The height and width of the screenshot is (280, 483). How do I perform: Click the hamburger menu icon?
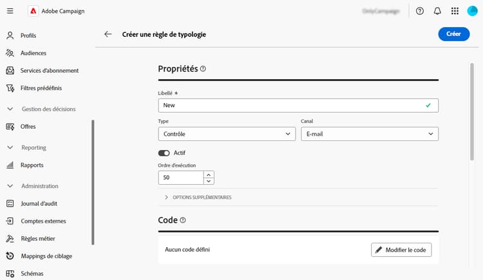click(x=10, y=11)
